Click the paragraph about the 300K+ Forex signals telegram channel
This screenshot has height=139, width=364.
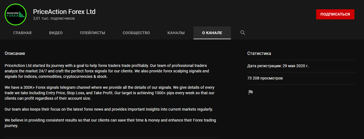point(110,93)
